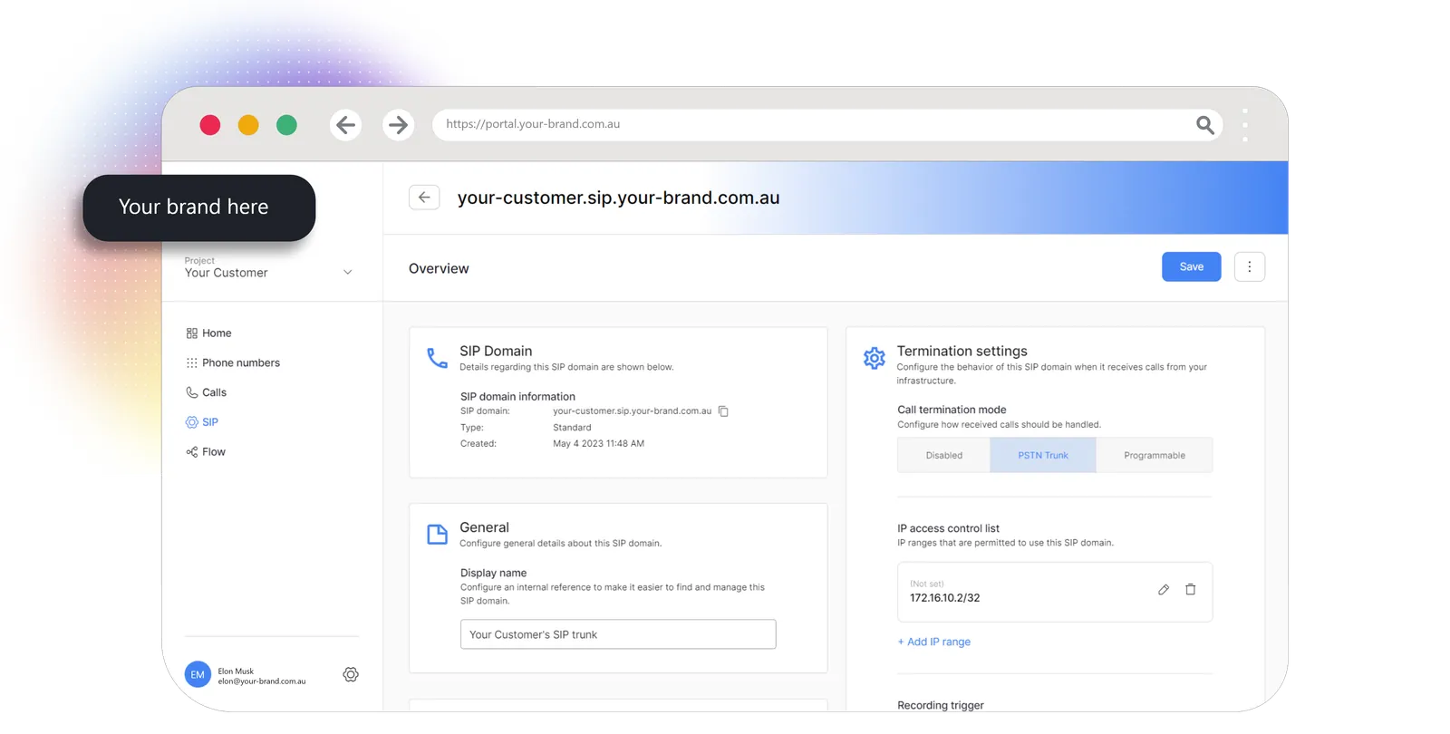
Task: Go back using the page header arrow
Action: (x=424, y=198)
